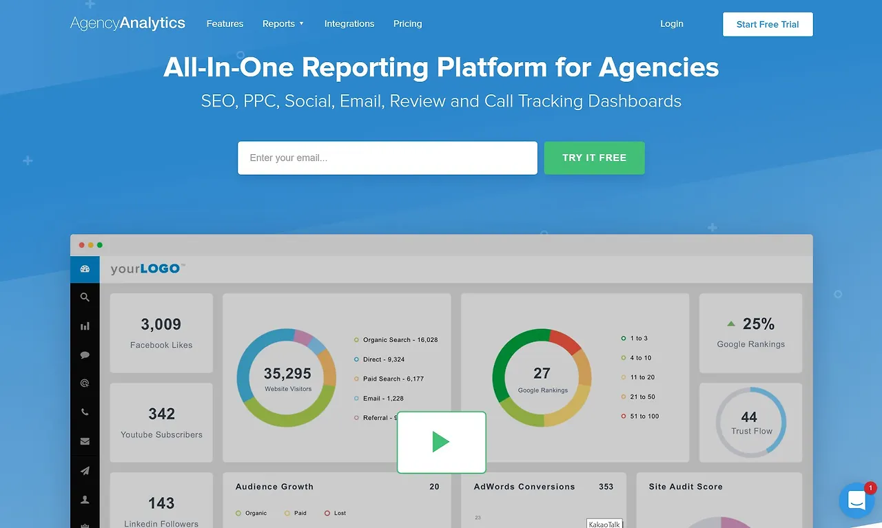Open the rankings bar chart sidebar icon
Screen dimensions: 882x528
click(x=84, y=326)
